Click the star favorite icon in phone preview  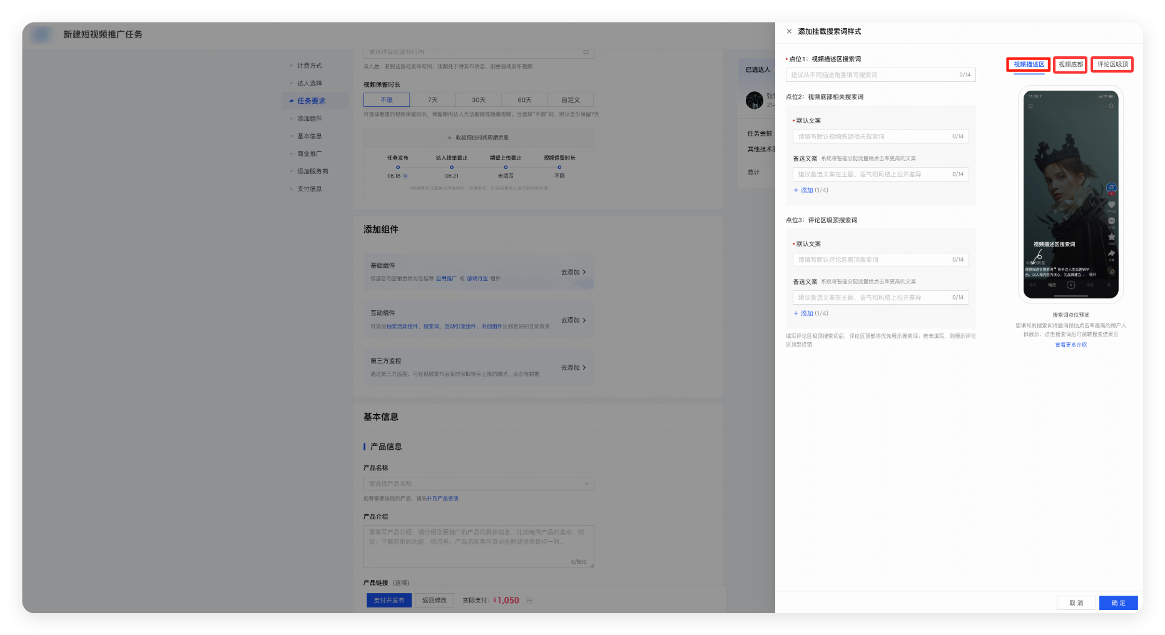click(1111, 237)
